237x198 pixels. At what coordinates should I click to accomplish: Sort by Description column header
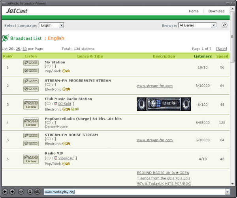[164, 56]
